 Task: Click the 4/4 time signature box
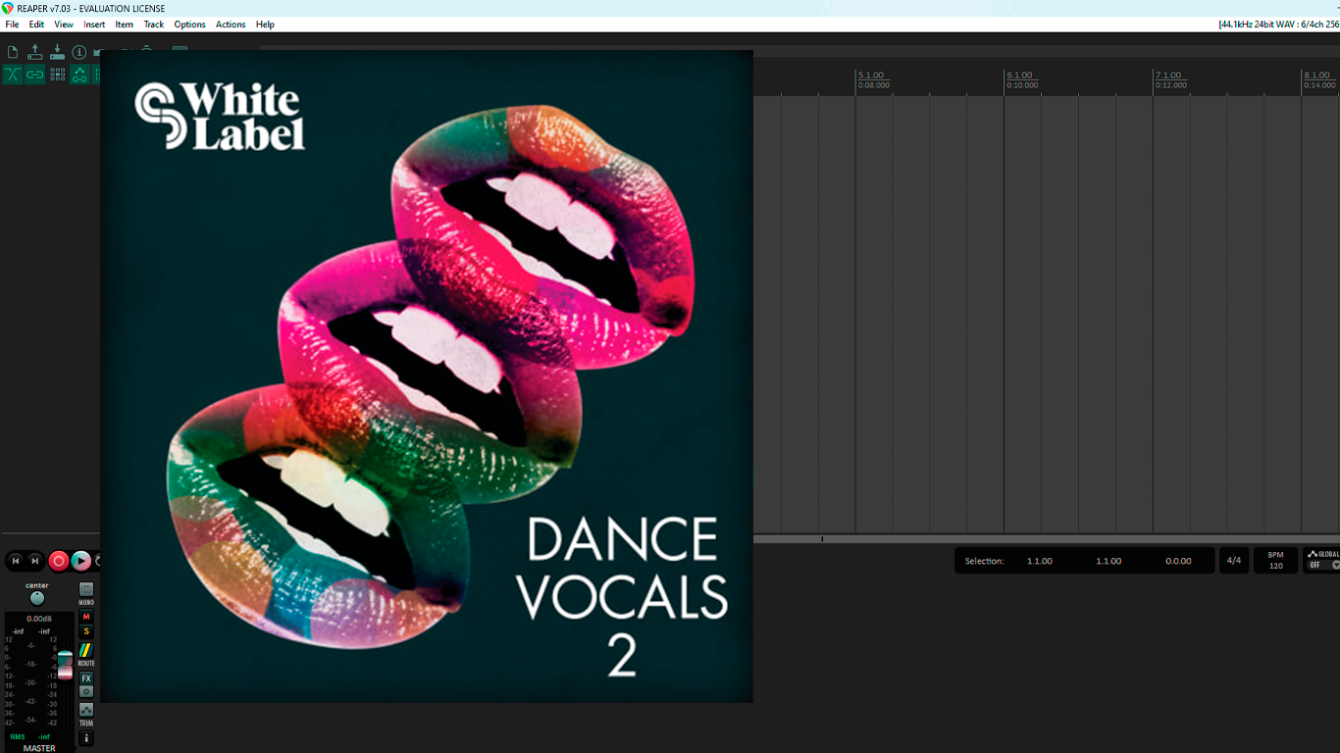pyautogui.click(x=1234, y=561)
